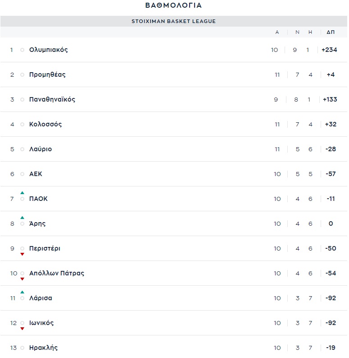This screenshot has height=358, width=349.
Task: Click the Ν wins column header
Action: pos(297,32)
